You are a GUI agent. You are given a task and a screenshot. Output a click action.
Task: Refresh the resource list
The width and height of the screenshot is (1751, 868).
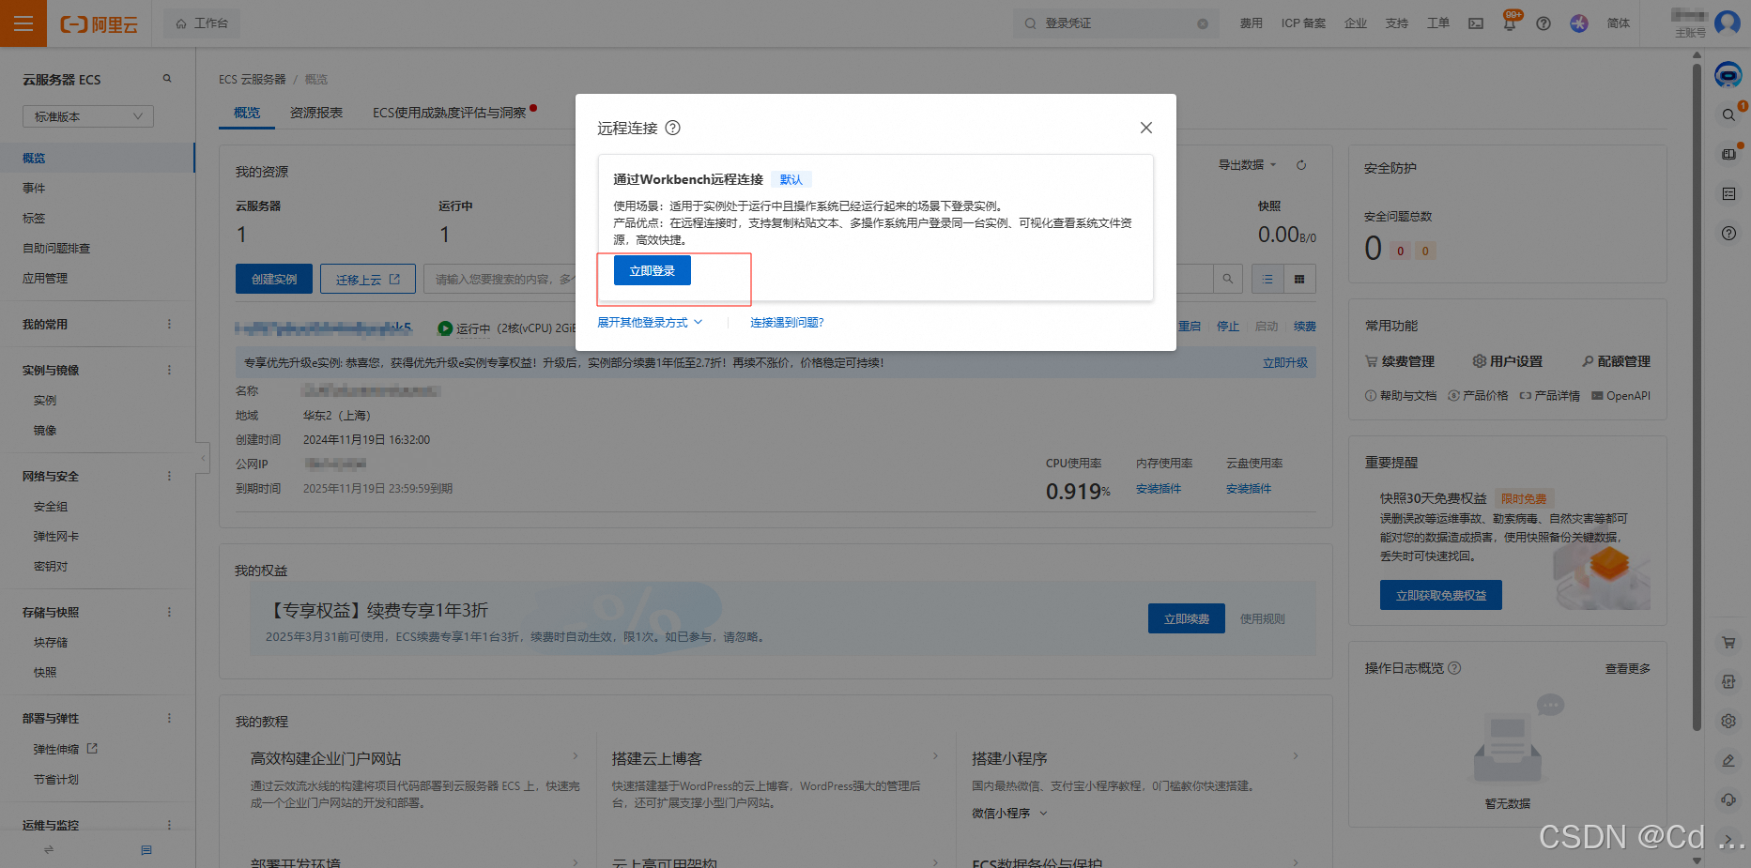coord(1301,165)
